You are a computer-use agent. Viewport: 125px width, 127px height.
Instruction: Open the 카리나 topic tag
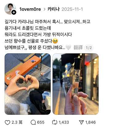tap(53, 9)
